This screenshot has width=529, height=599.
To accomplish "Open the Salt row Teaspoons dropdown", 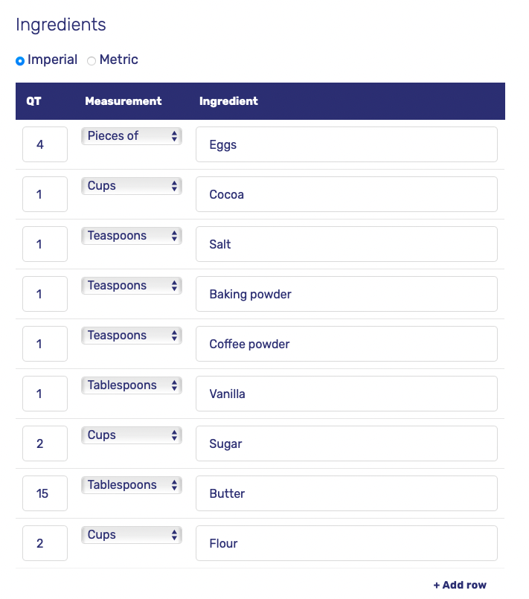I will click(x=131, y=236).
